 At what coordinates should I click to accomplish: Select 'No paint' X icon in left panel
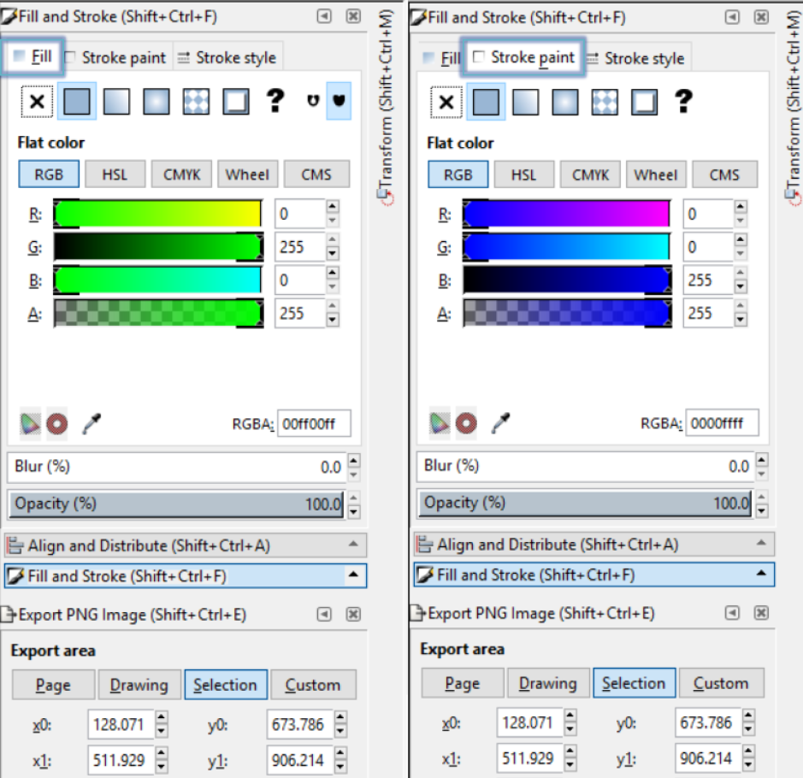37,102
